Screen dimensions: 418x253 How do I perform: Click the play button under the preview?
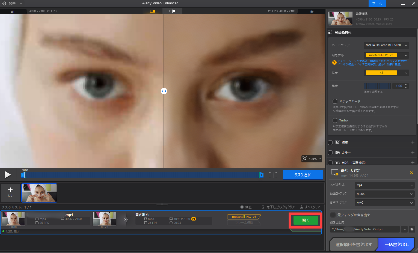8,175
